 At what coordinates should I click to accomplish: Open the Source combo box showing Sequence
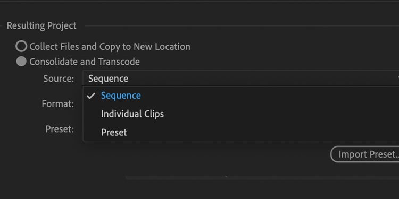[240, 79]
